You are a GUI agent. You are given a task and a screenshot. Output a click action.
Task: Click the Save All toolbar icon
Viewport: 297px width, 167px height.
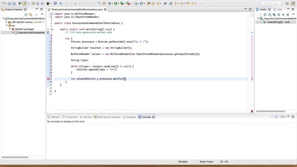pyautogui.click(x=14, y=3)
